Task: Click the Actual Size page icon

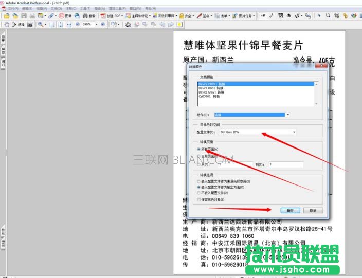Action: click(52, 25)
